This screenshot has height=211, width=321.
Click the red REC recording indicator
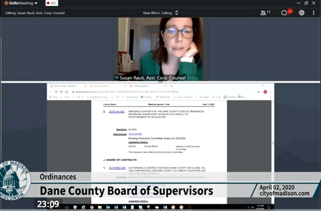coord(52,3)
